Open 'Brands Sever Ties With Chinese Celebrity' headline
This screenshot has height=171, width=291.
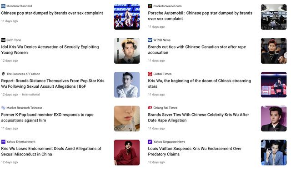pyautogui.click(x=198, y=117)
